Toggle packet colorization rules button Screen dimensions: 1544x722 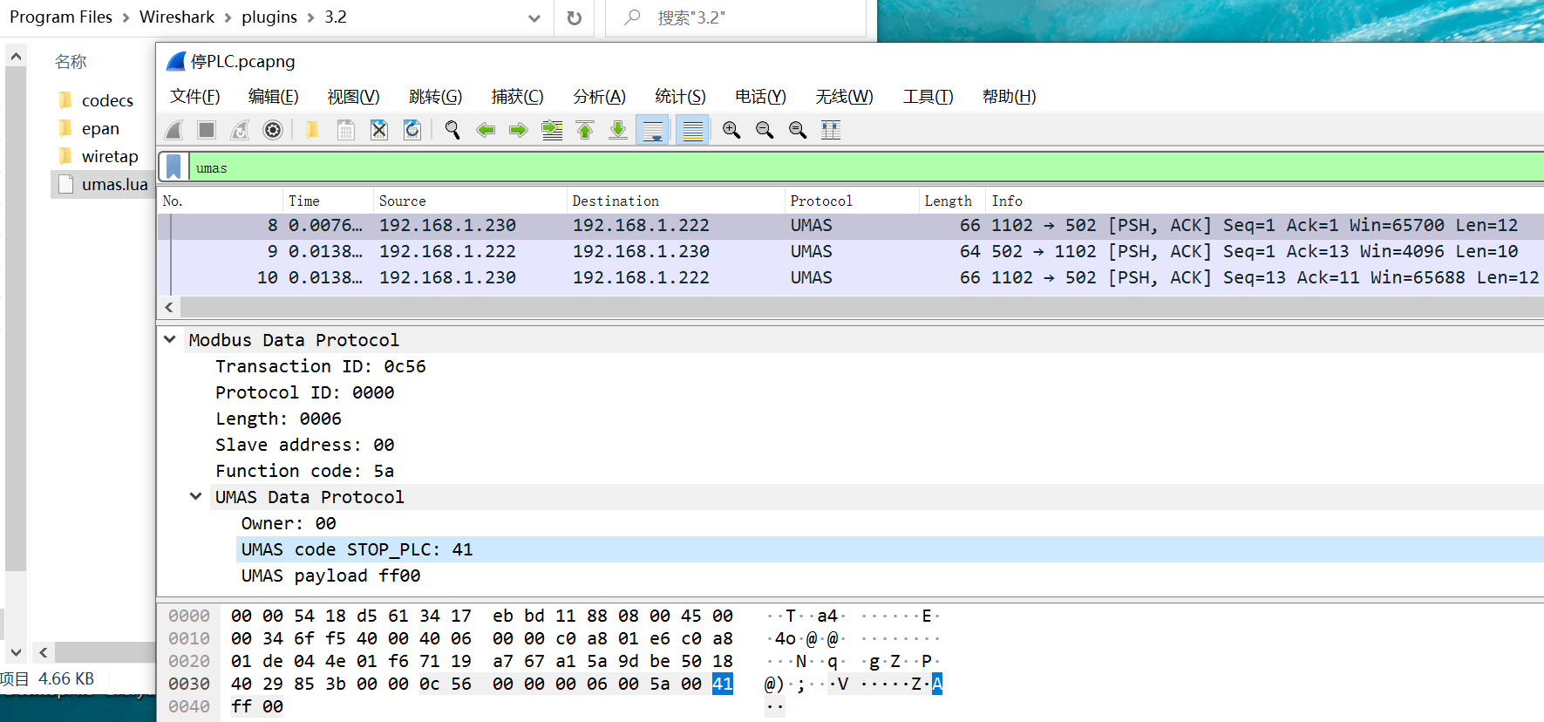tap(692, 130)
